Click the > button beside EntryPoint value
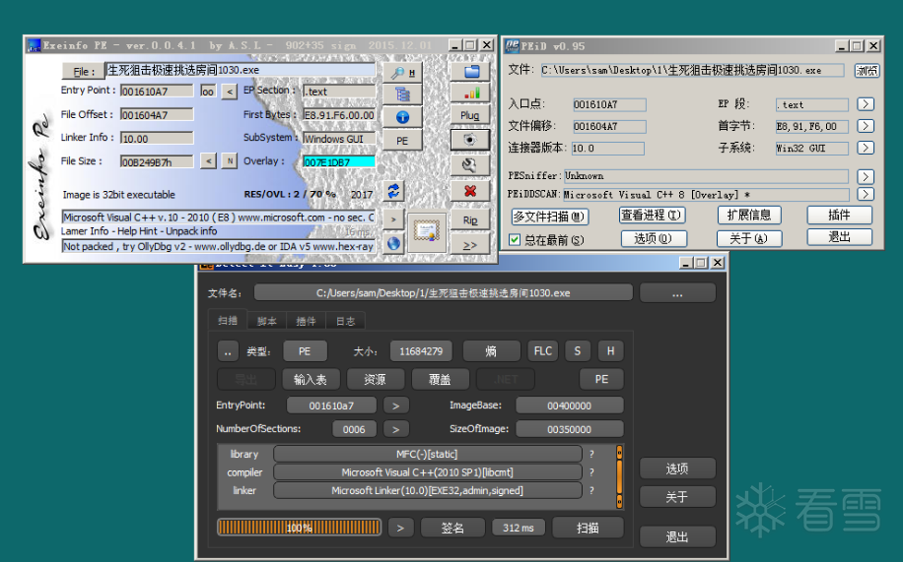Viewport: 903px width, 562px height. coord(396,406)
